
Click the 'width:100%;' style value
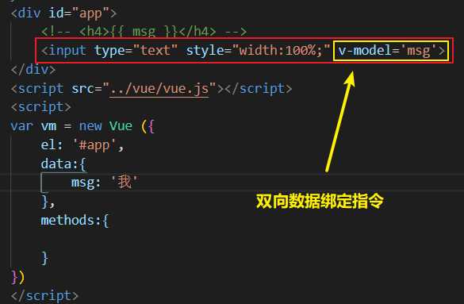tap(281, 50)
